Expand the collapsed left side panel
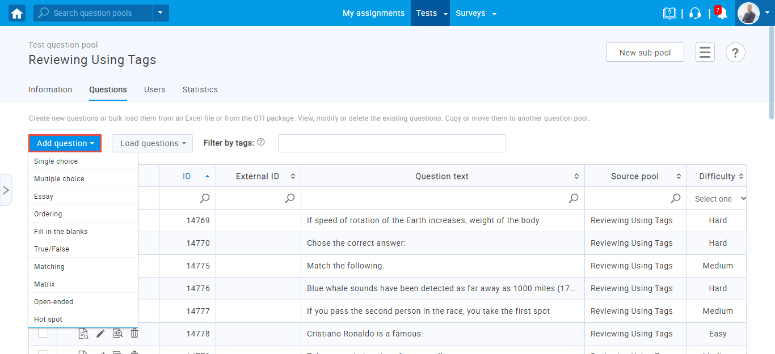 tap(6, 190)
